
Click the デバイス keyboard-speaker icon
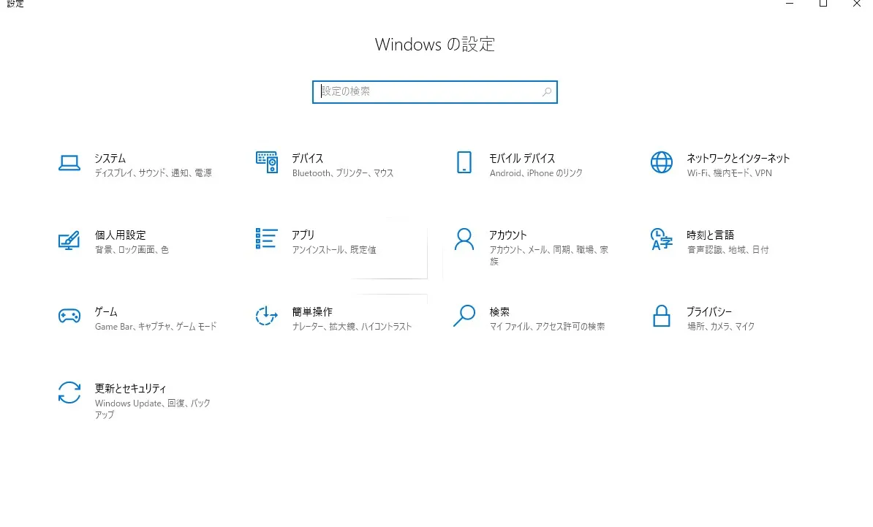coord(267,162)
